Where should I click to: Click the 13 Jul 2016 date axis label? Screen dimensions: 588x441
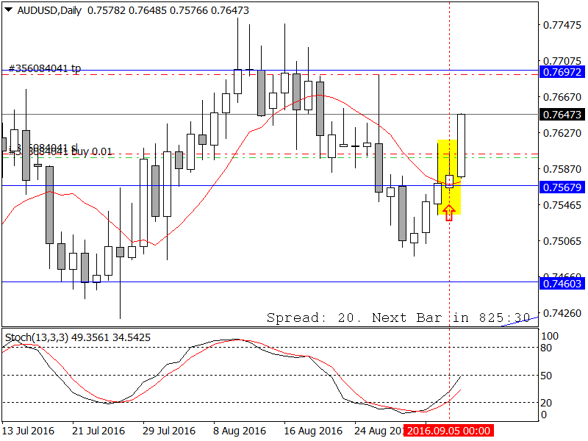(x=28, y=431)
